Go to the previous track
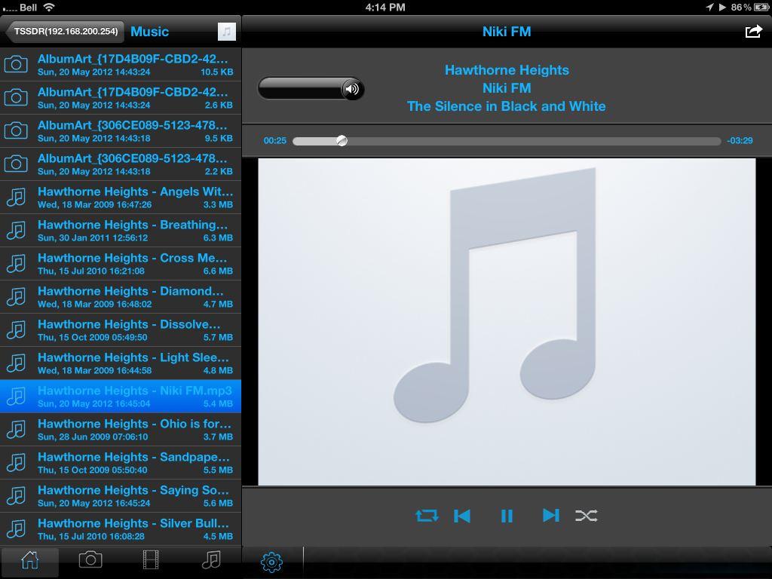The height and width of the screenshot is (579, 772). [x=462, y=516]
